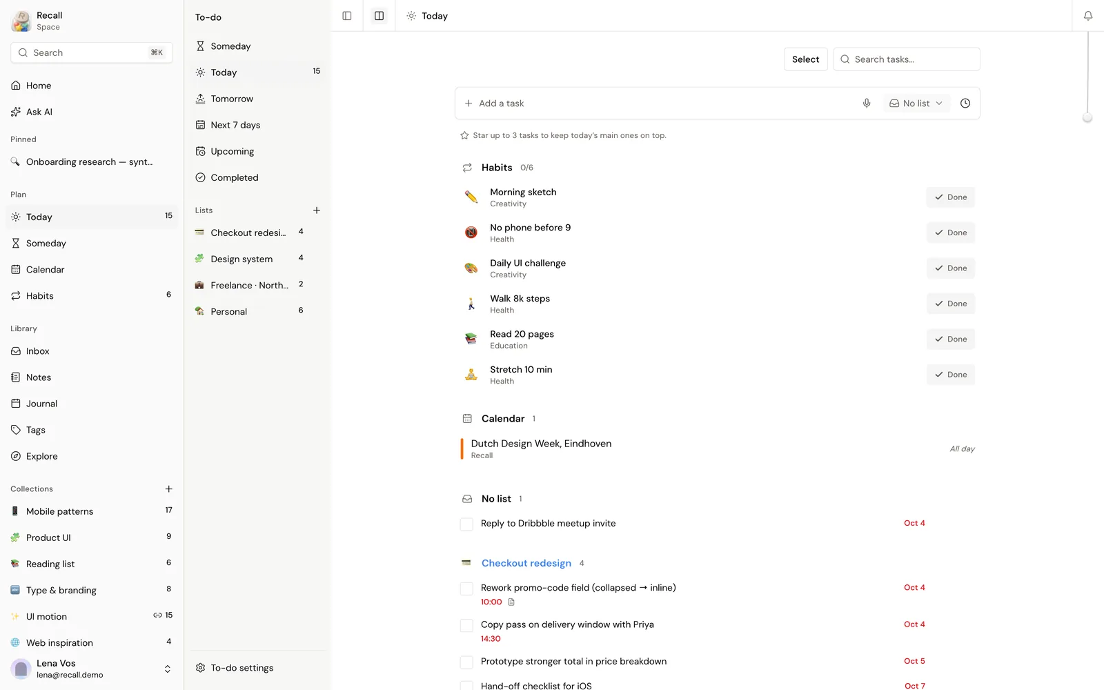Screen dimensions: 1104x690
Task: Mark Stretch 10 min habit as Done
Action: click(x=950, y=375)
